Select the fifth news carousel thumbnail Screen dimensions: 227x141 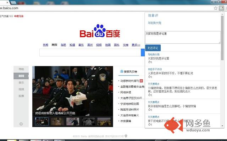click(104, 121)
